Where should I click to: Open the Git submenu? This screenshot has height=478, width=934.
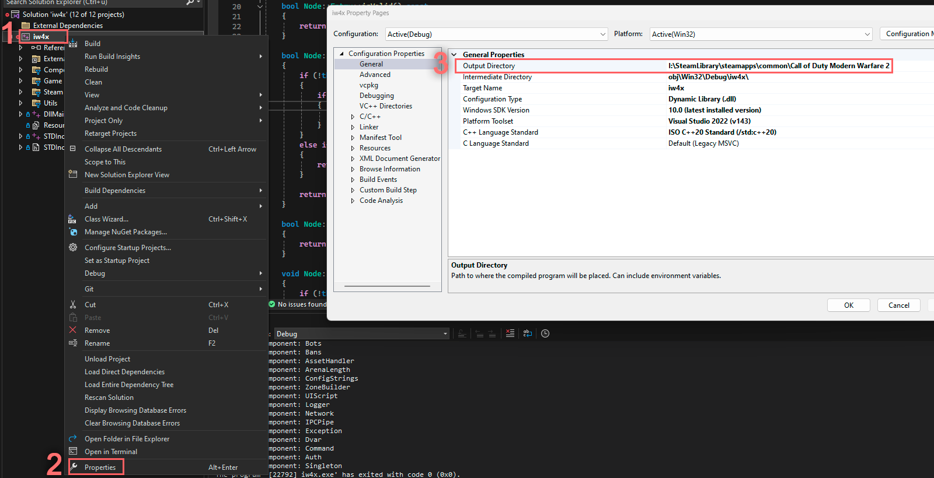click(166, 289)
